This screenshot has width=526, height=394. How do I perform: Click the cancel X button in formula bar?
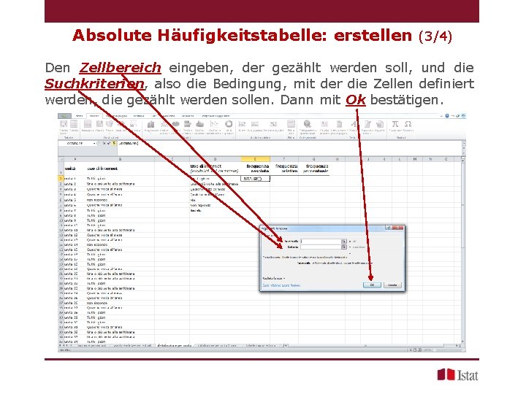[x=104, y=143]
